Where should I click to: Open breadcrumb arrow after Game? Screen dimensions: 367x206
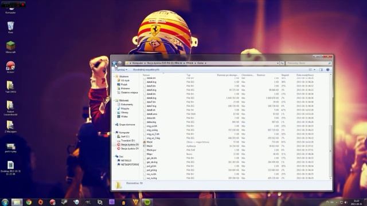[205, 63]
